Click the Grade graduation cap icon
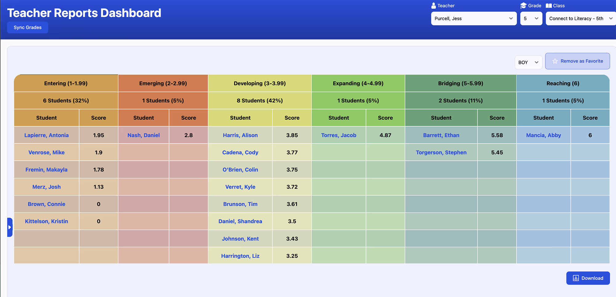The width and height of the screenshot is (616, 297). click(x=523, y=6)
